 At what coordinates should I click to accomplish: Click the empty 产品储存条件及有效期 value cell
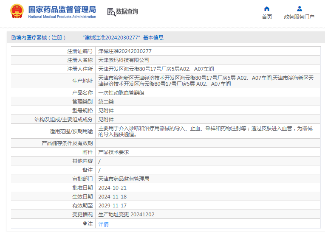tap(208, 143)
